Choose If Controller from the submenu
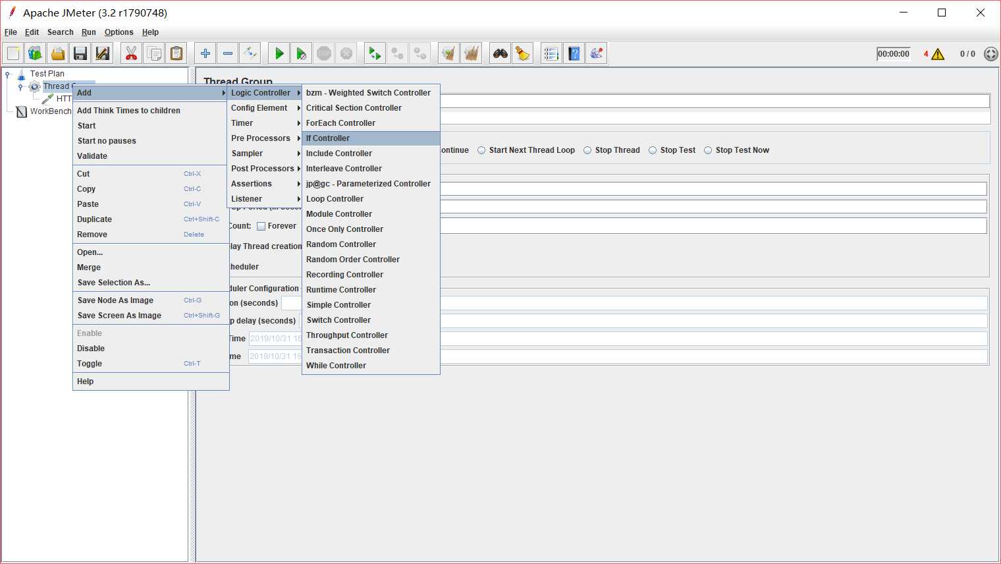 pos(371,138)
